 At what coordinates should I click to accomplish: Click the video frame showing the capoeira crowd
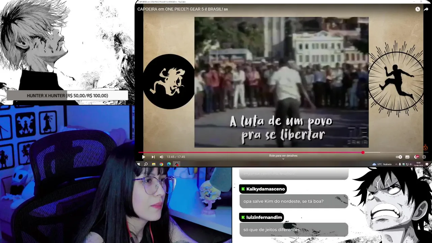(x=281, y=82)
